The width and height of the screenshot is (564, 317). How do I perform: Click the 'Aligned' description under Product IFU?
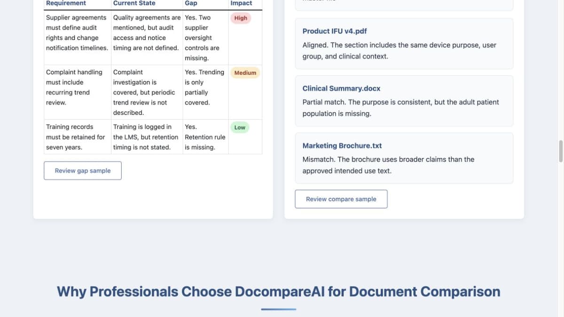(399, 51)
